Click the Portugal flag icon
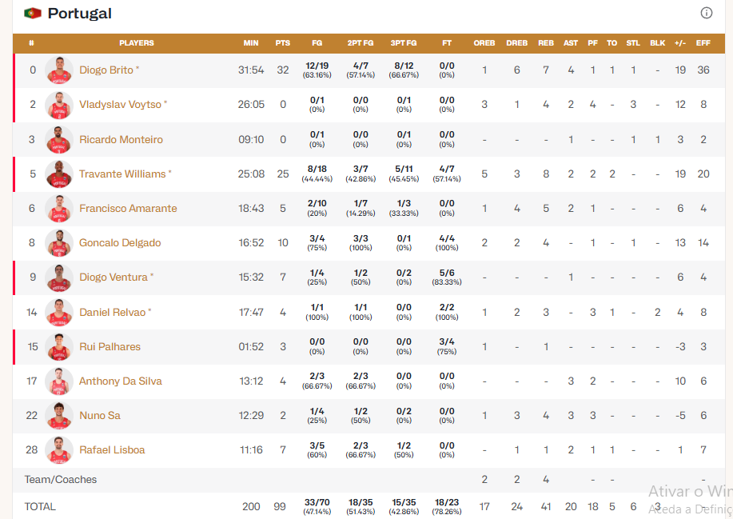This screenshot has width=733, height=519. pos(33,14)
